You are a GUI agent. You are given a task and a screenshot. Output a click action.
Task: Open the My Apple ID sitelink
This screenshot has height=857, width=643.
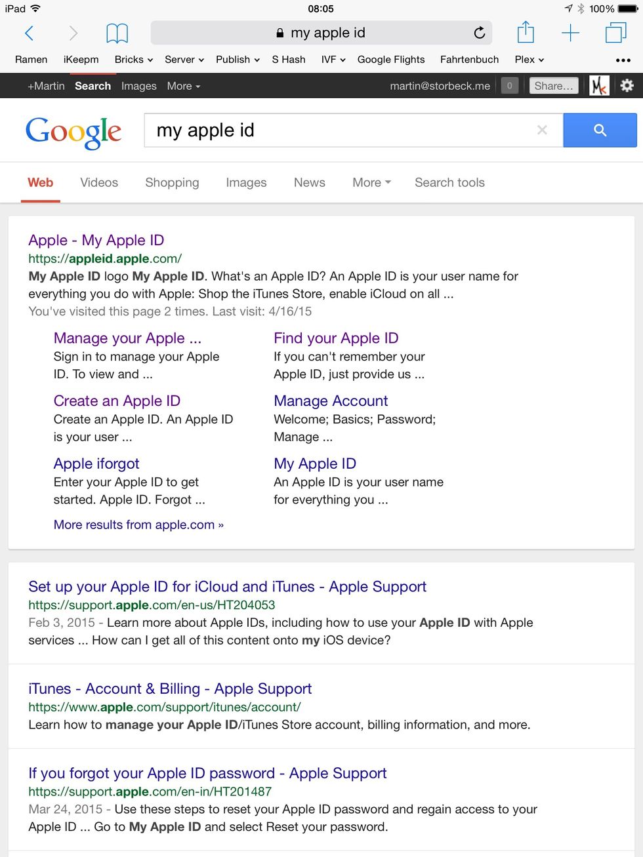click(x=315, y=464)
